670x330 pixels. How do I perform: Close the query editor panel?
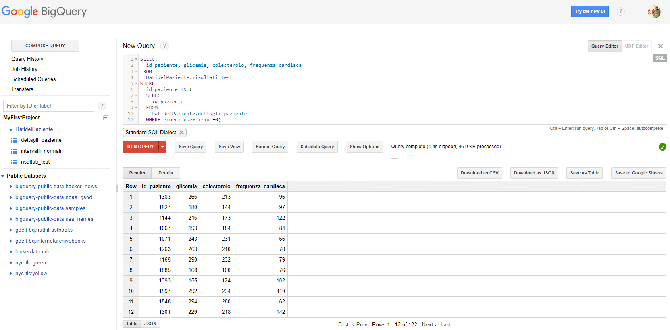(660, 46)
